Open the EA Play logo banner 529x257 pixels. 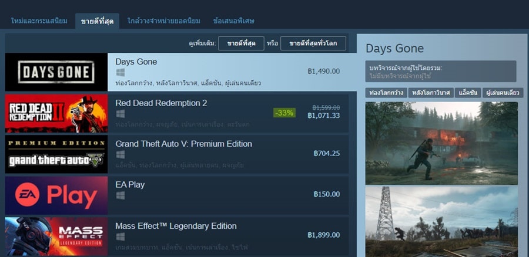tap(56, 195)
